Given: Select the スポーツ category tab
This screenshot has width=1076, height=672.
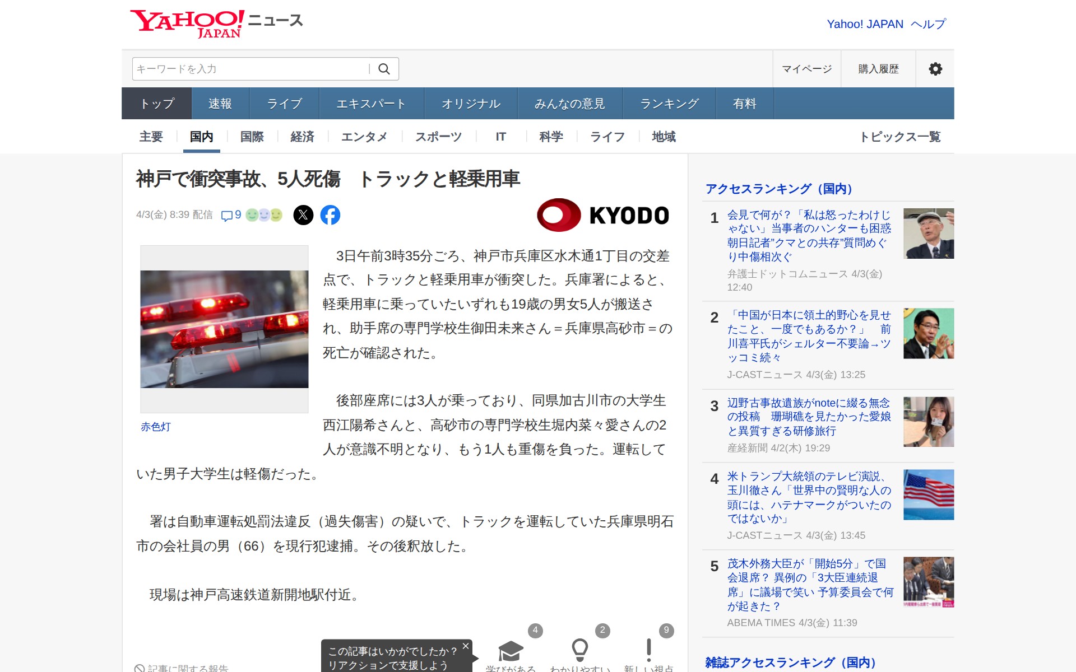Looking at the screenshot, I should point(438,137).
